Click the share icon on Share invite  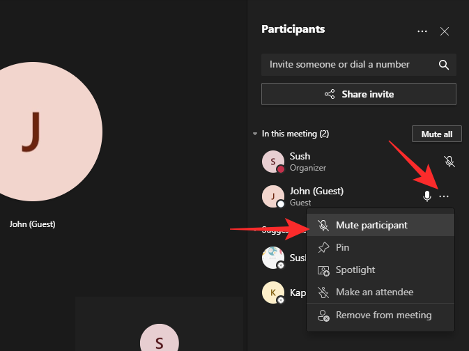click(x=330, y=94)
